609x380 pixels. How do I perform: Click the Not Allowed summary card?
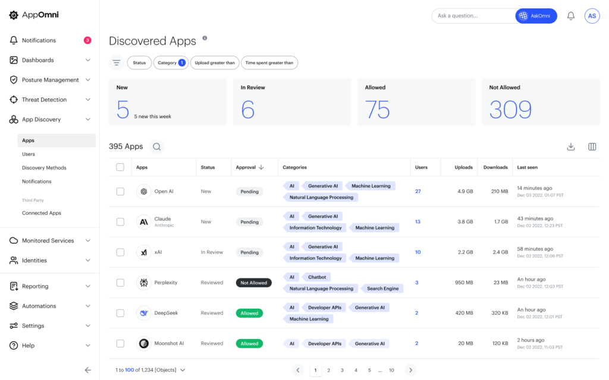pos(541,102)
